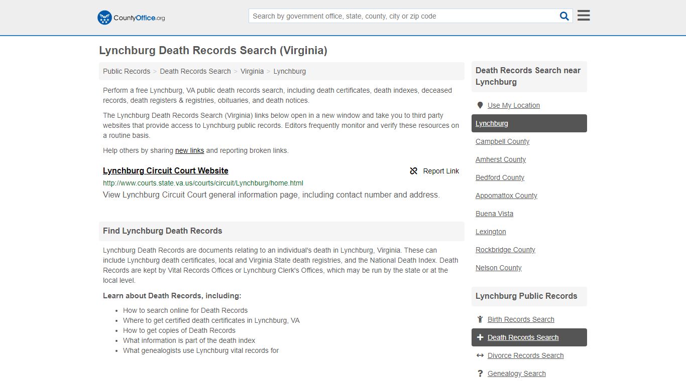Click the Death Records cross icon
Screen dimensions: 686x385
pos(480,337)
